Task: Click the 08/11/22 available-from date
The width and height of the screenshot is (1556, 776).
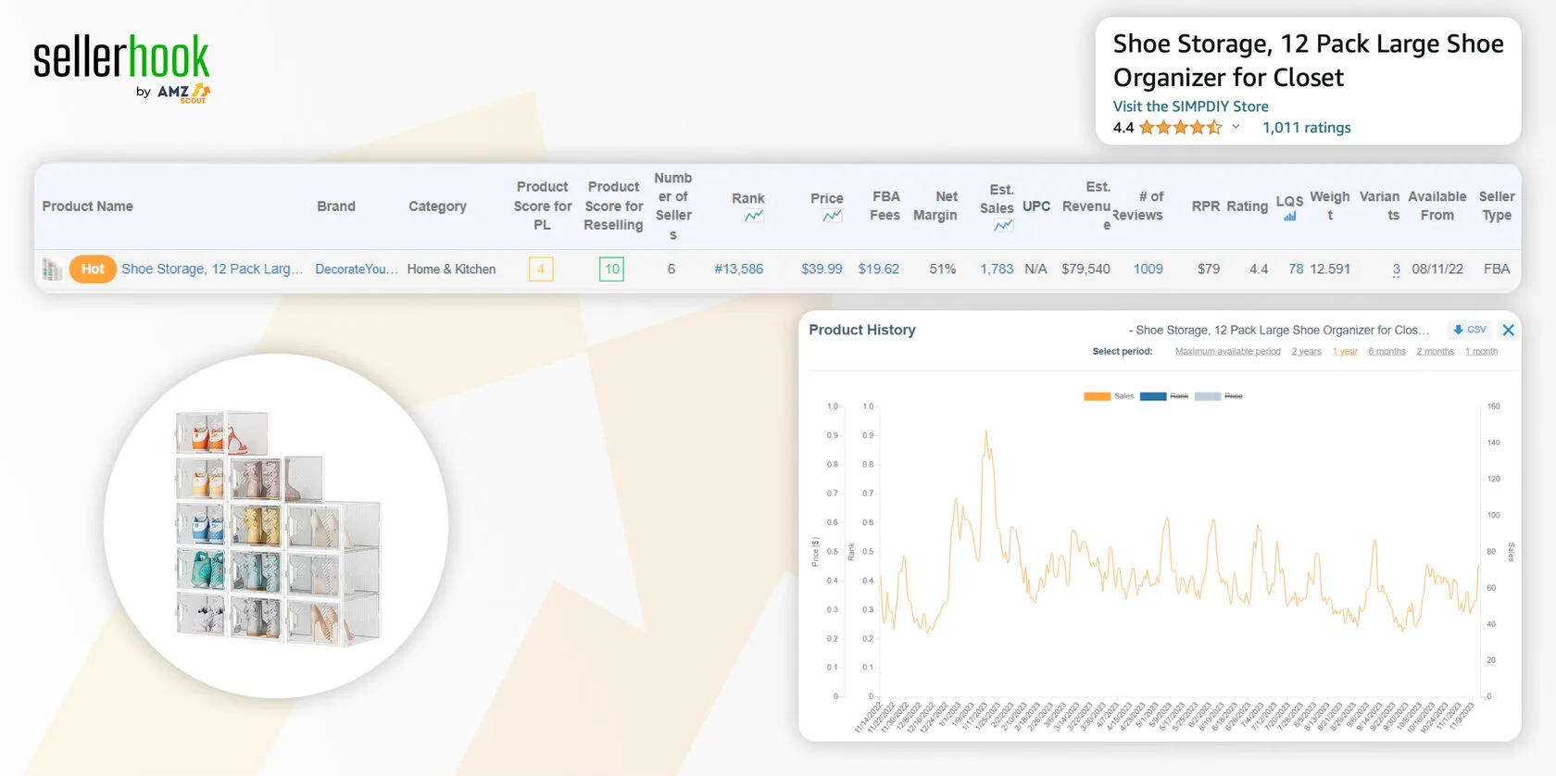Action: 1437,269
